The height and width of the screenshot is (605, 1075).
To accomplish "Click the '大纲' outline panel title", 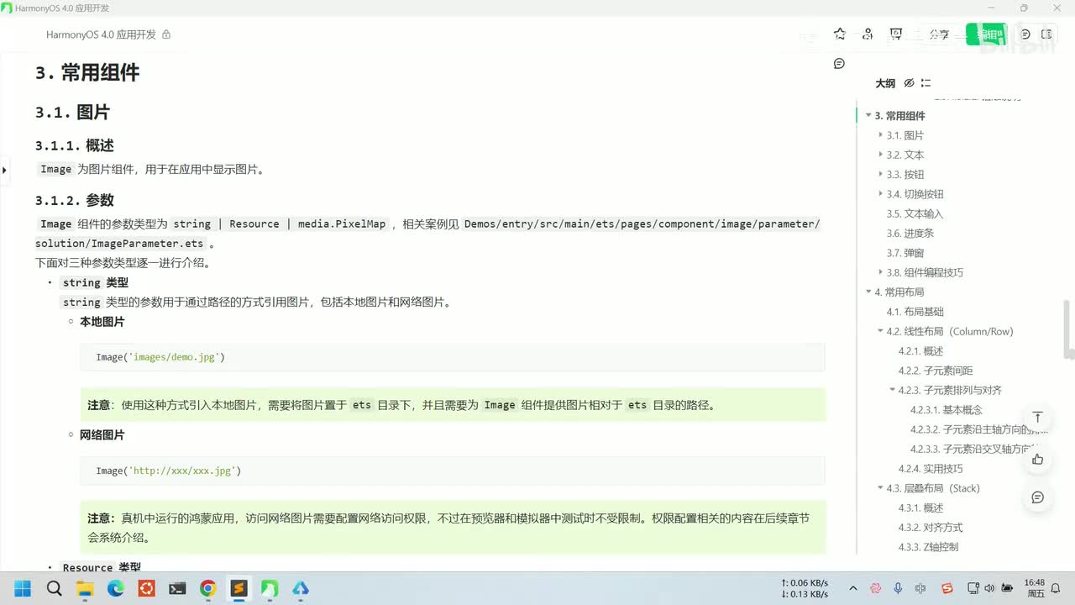I will 885,83.
